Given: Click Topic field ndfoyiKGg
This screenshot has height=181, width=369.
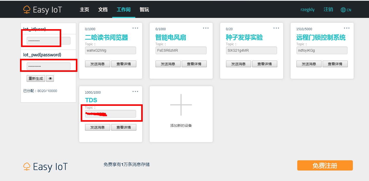Looking at the screenshot, I should tap(322, 50).
